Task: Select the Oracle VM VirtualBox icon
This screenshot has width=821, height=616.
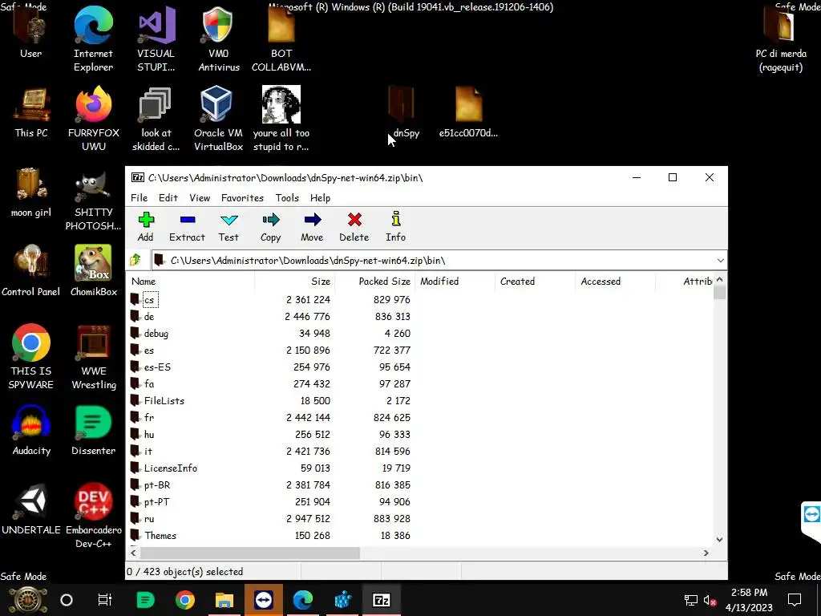Action: click(218, 119)
